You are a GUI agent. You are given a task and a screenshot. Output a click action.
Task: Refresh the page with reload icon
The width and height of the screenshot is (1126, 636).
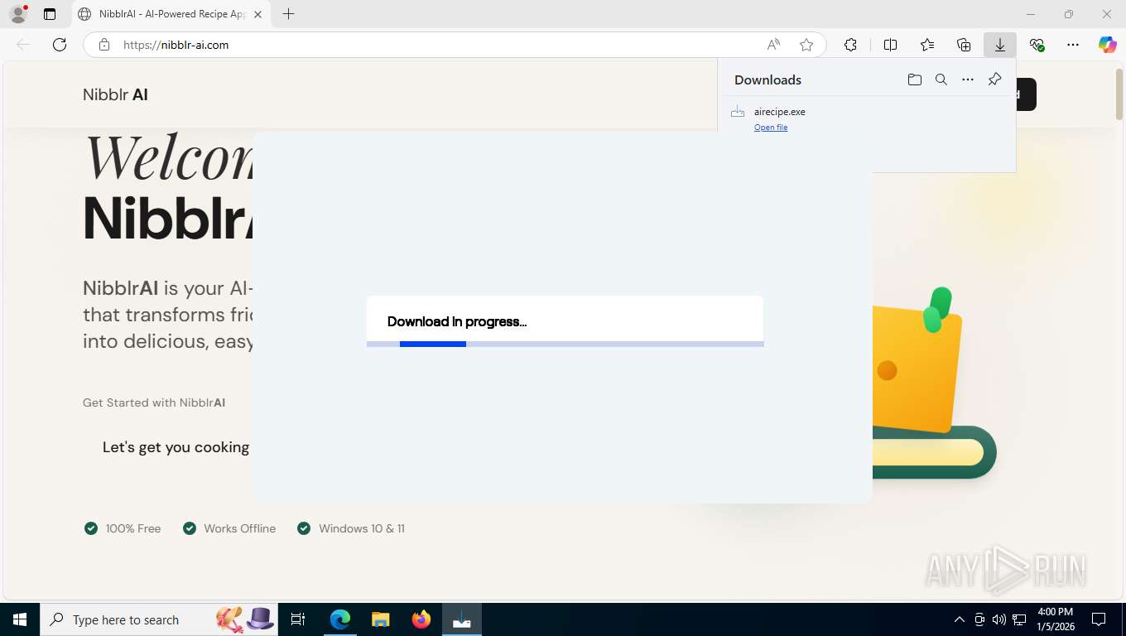(x=60, y=45)
